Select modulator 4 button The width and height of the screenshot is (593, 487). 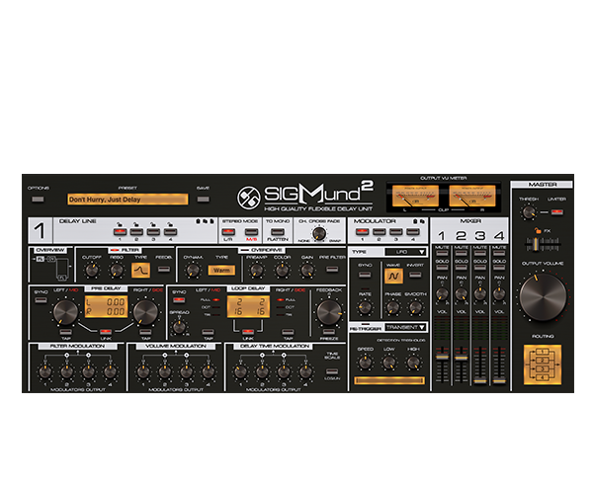tap(412, 232)
